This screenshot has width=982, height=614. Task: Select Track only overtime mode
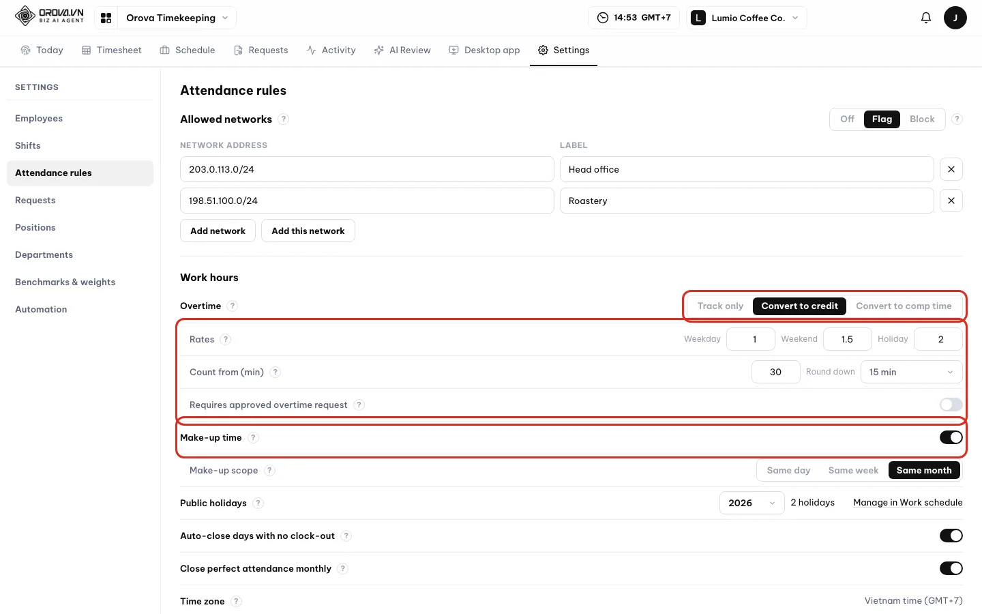point(720,306)
